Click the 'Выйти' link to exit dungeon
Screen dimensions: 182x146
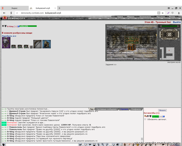[177, 22]
